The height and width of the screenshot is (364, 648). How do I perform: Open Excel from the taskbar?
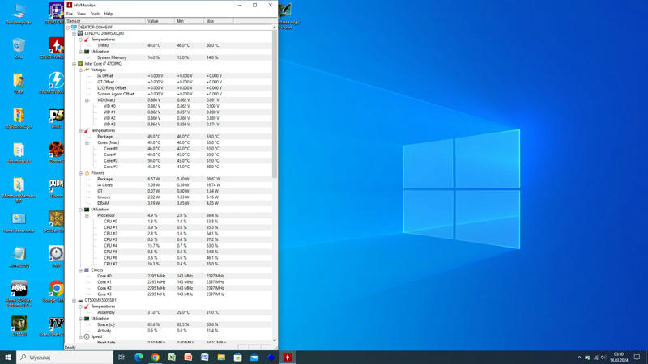[x=172, y=358]
